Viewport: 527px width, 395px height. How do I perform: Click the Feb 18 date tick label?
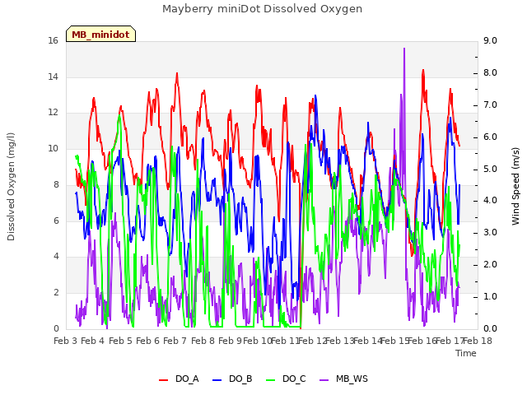(478, 341)
